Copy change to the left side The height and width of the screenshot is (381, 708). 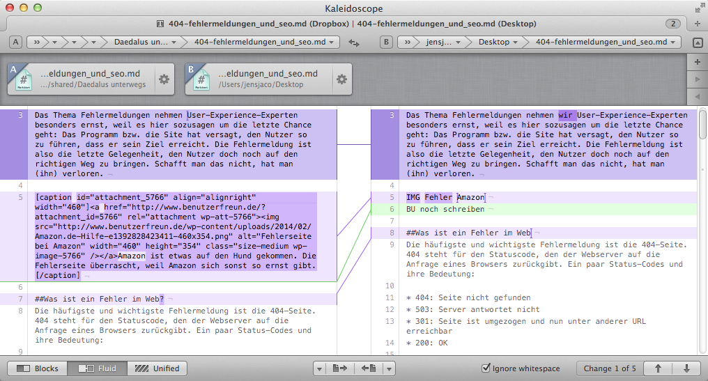coord(369,368)
